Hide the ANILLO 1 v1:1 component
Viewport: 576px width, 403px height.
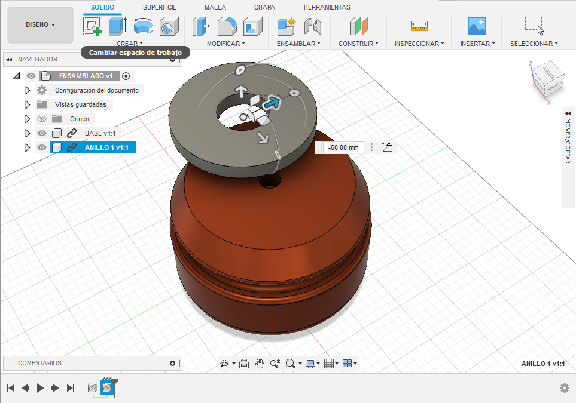coord(42,147)
